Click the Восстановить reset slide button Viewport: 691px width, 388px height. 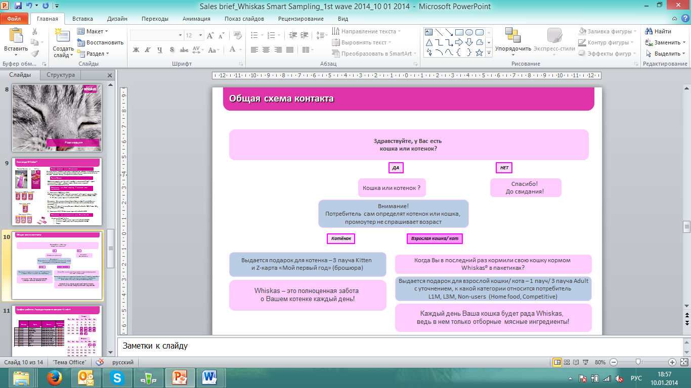coord(101,42)
